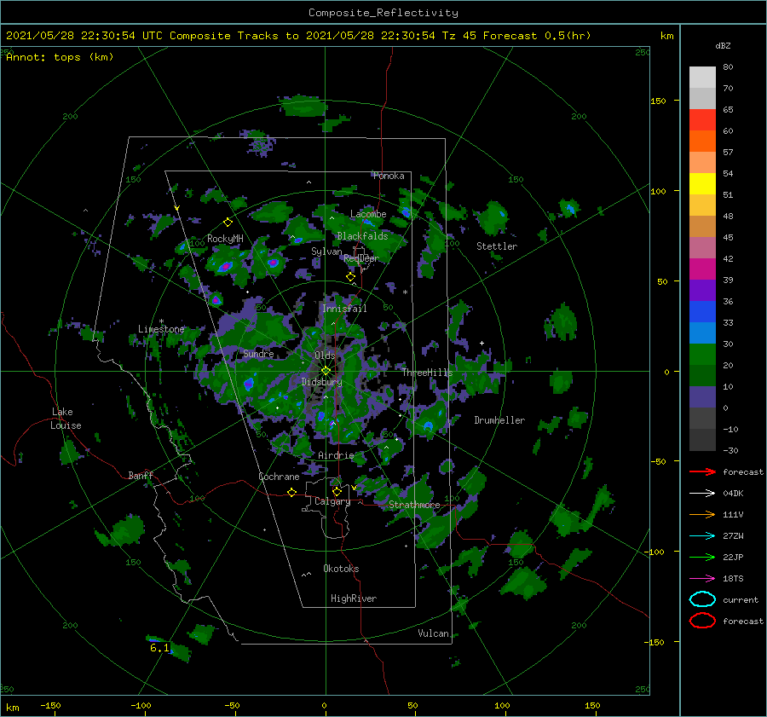Click the 18TS legend text
The height and width of the screenshot is (717, 767).
tap(733, 579)
